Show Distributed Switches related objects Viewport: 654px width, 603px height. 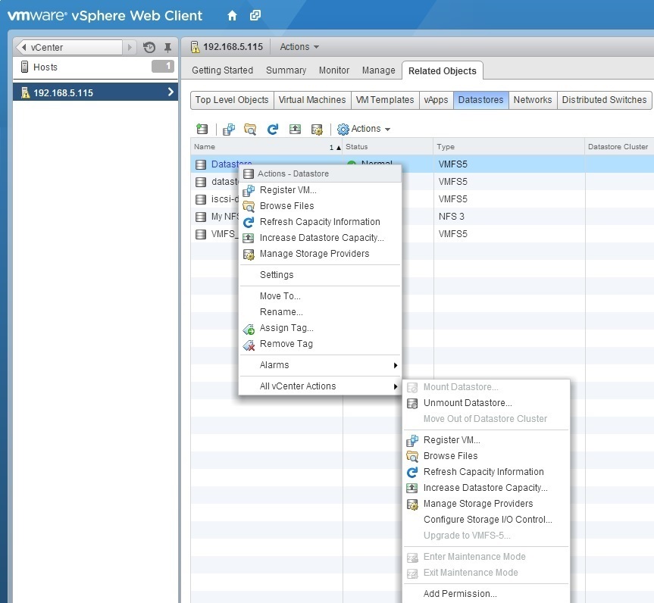pyautogui.click(x=604, y=100)
